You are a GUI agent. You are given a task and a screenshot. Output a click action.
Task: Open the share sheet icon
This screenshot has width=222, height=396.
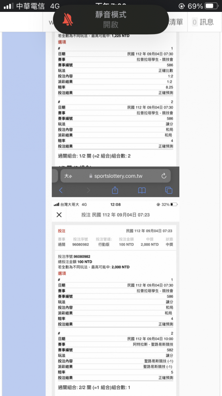(x=115, y=190)
